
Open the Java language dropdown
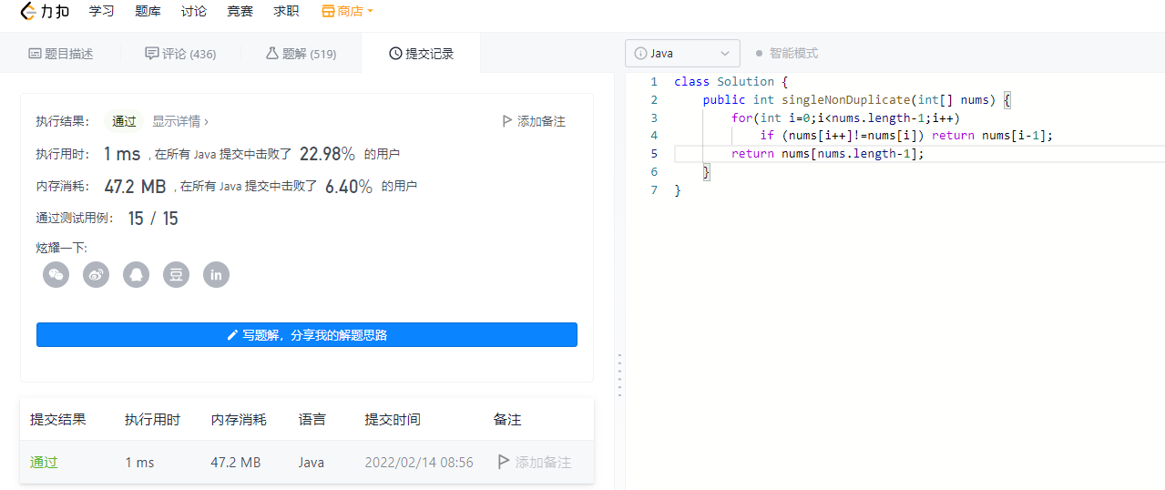682,54
